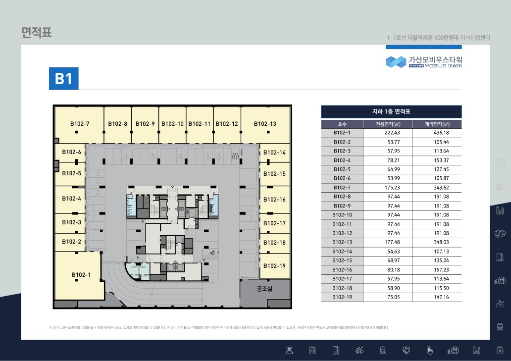Select unit B102-1 on the floor plan
Screen dimensions: 511x361
(79, 275)
